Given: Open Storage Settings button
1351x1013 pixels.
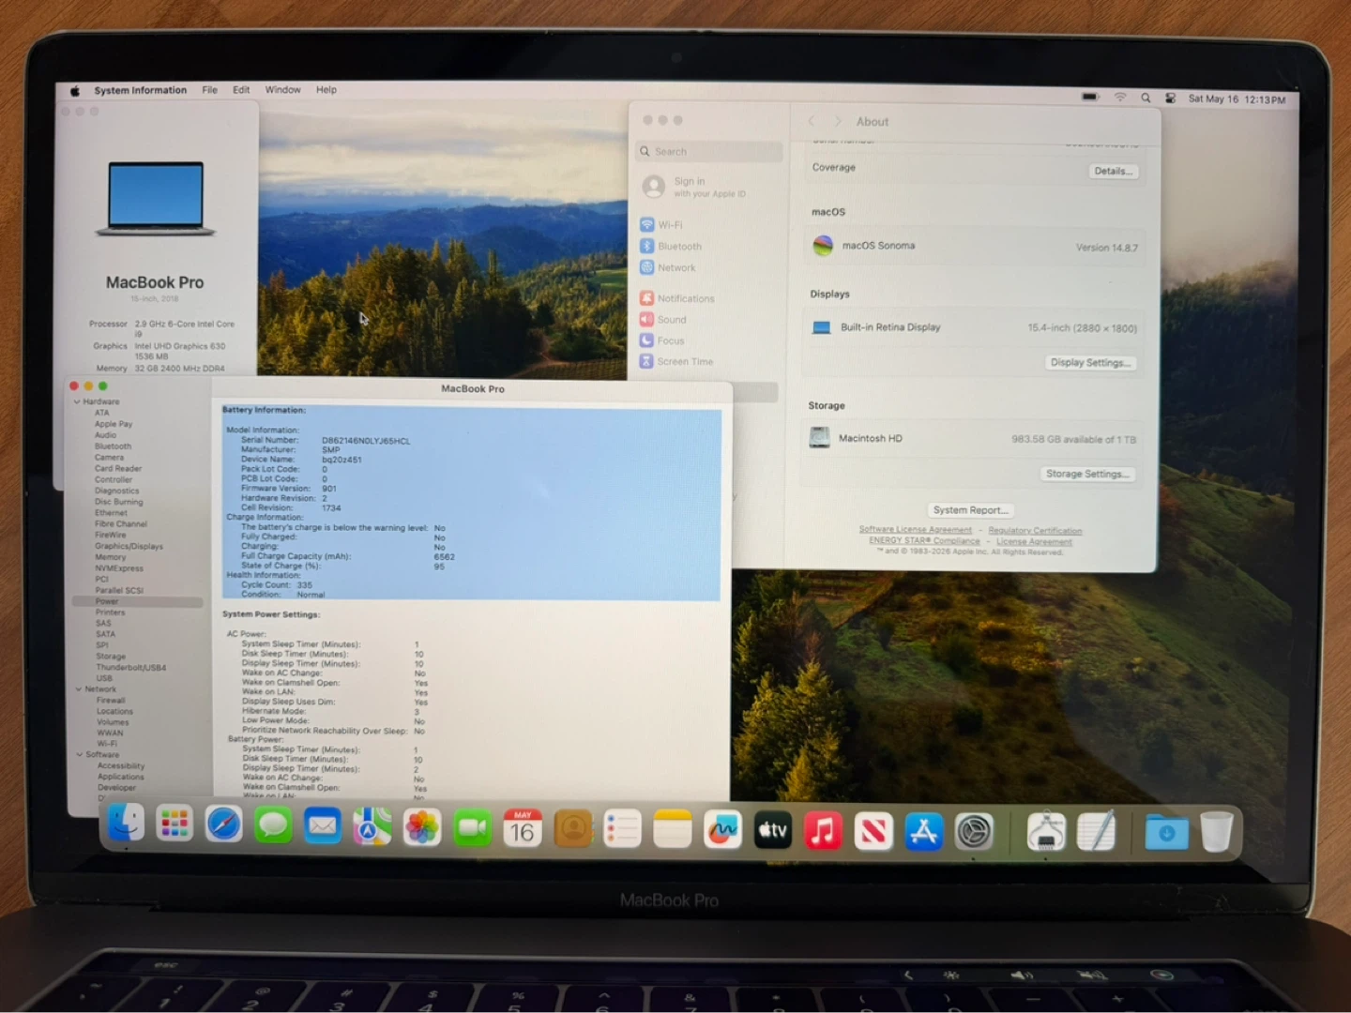Looking at the screenshot, I should click(1087, 474).
